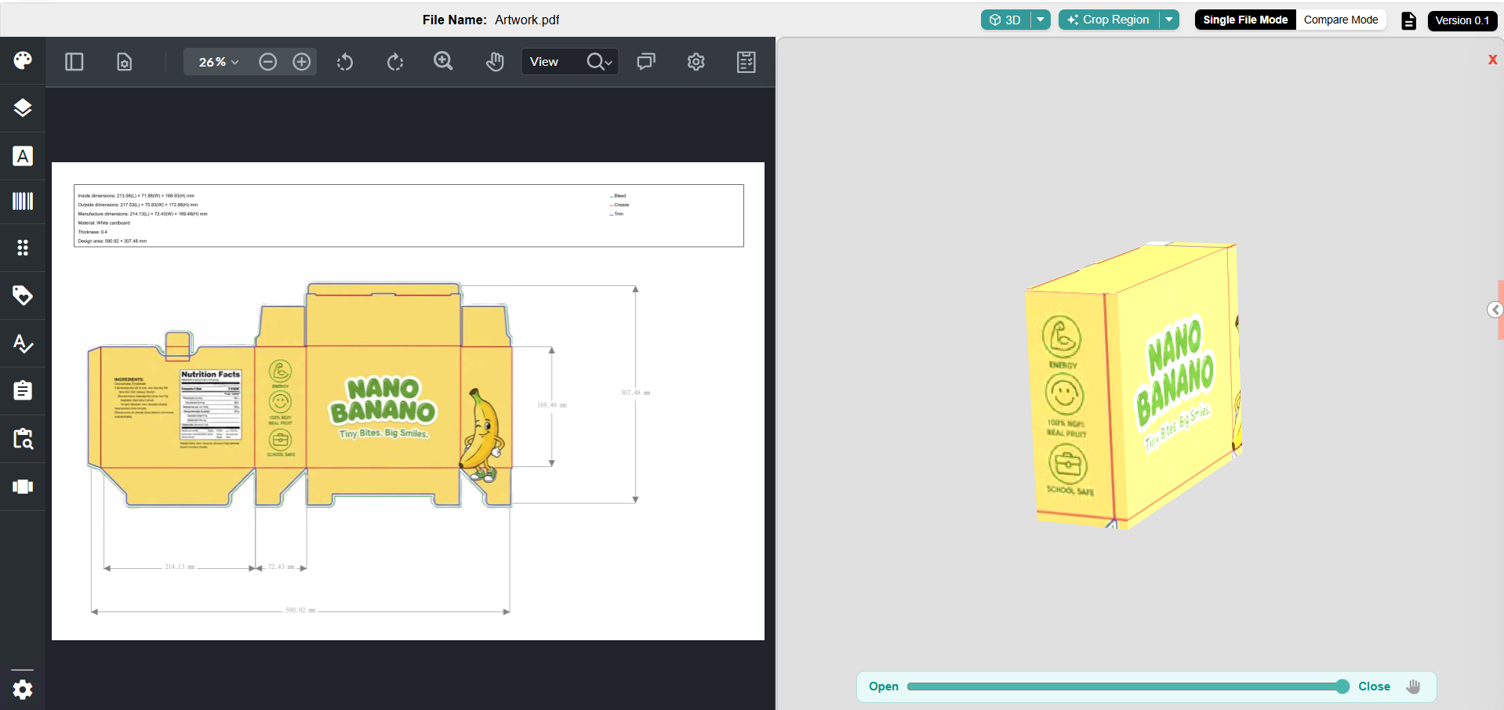Select the price tag tool in sidebar

[x=23, y=295]
